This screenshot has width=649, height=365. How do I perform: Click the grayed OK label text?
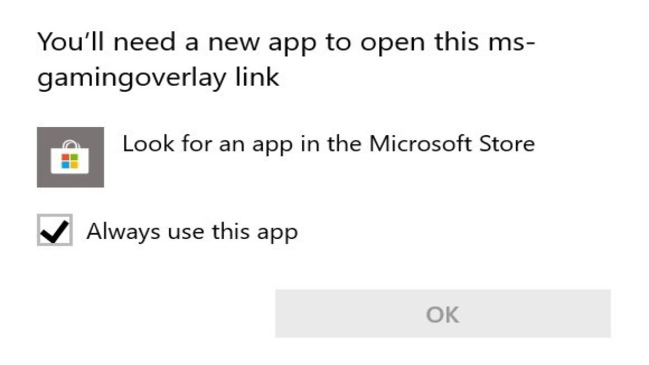(x=443, y=314)
